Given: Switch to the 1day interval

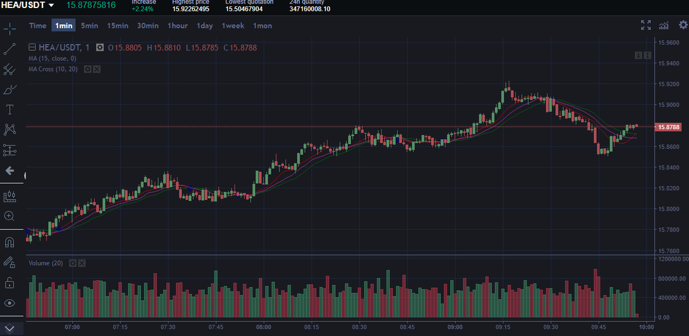Looking at the screenshot, I should tap(204, 25).
